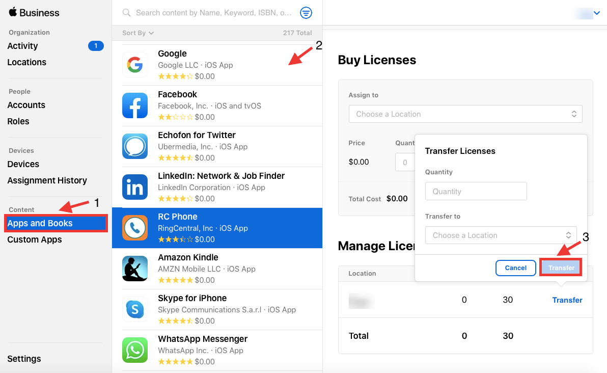Open Accounts in the sidebar
This screenshot has height=373, width=607.
(x=26, y=105)
